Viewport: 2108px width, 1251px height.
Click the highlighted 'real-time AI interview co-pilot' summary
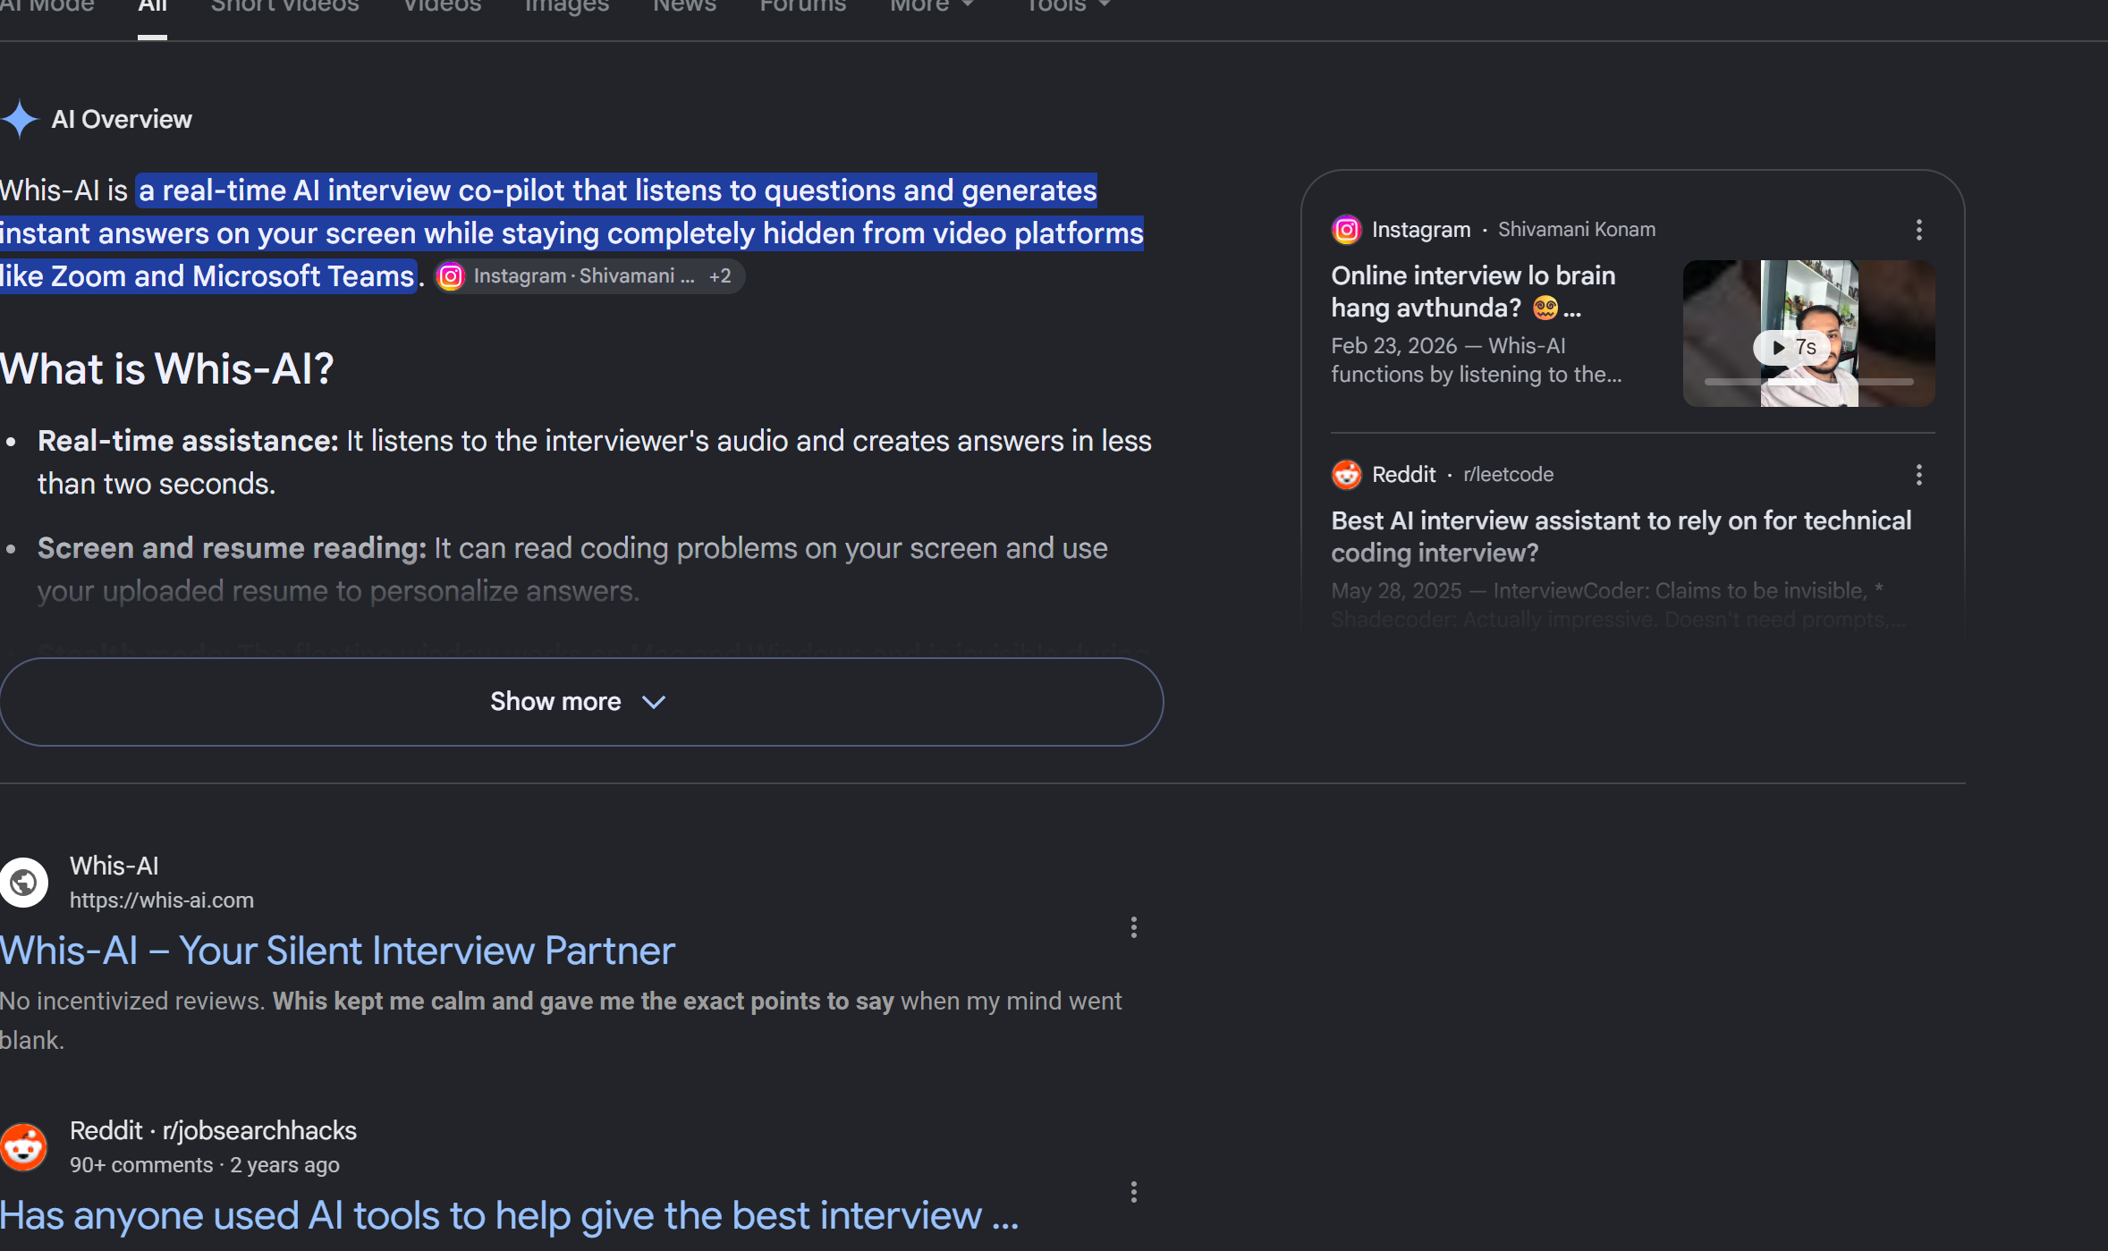coord(571,233)
